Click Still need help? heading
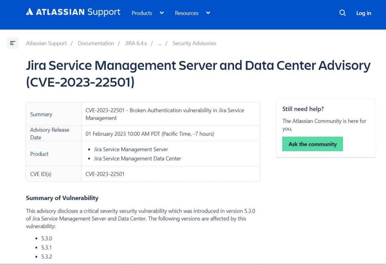Viewport: 386px width, 265px height. point(303,109)
